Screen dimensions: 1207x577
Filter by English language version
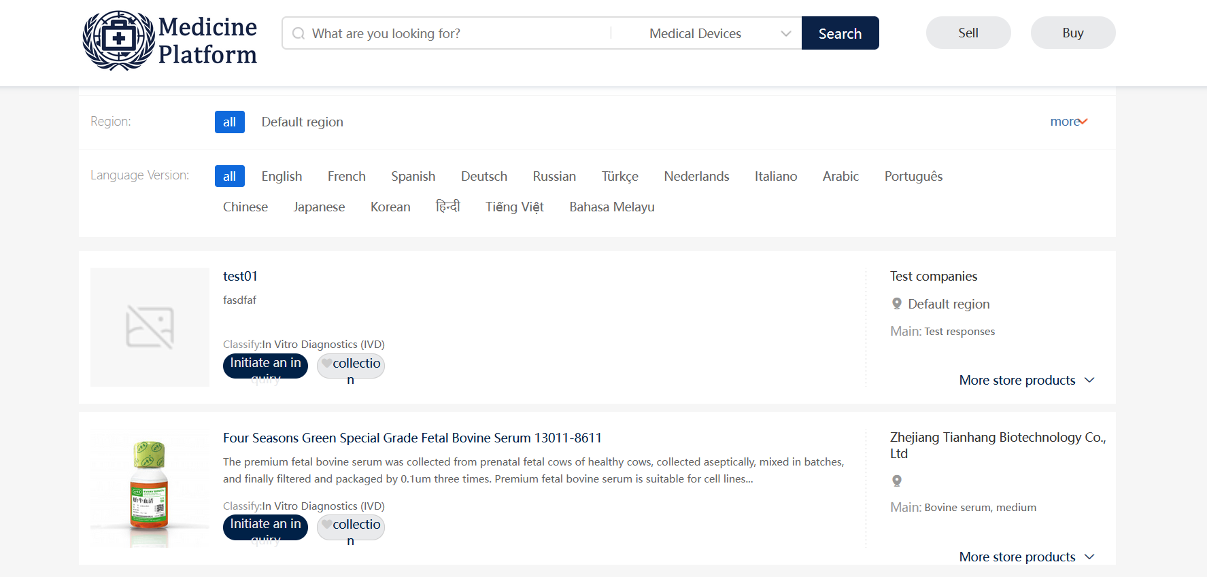282,177
